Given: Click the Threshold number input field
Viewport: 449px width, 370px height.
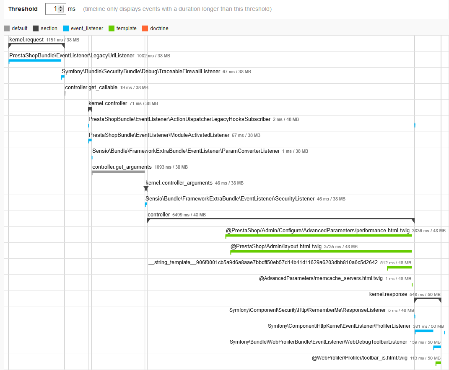Looking at the screenshot, I should pyautogui.click(x=56, y=9).
